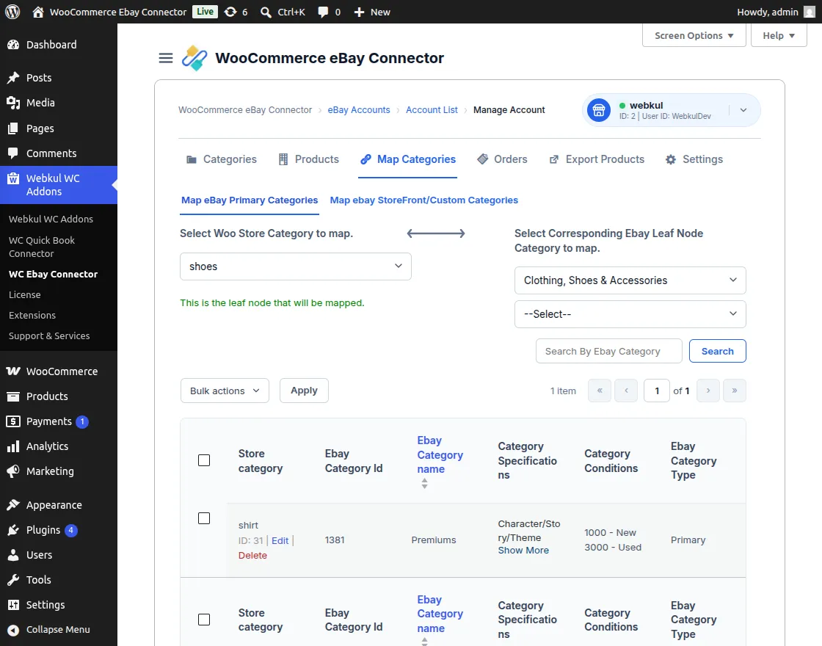Viewport: 822px width, 646px height.
Task: Open the --Select-- eBay subcategory dropdown
Action: pyautogui.click(x=630, y=314)
